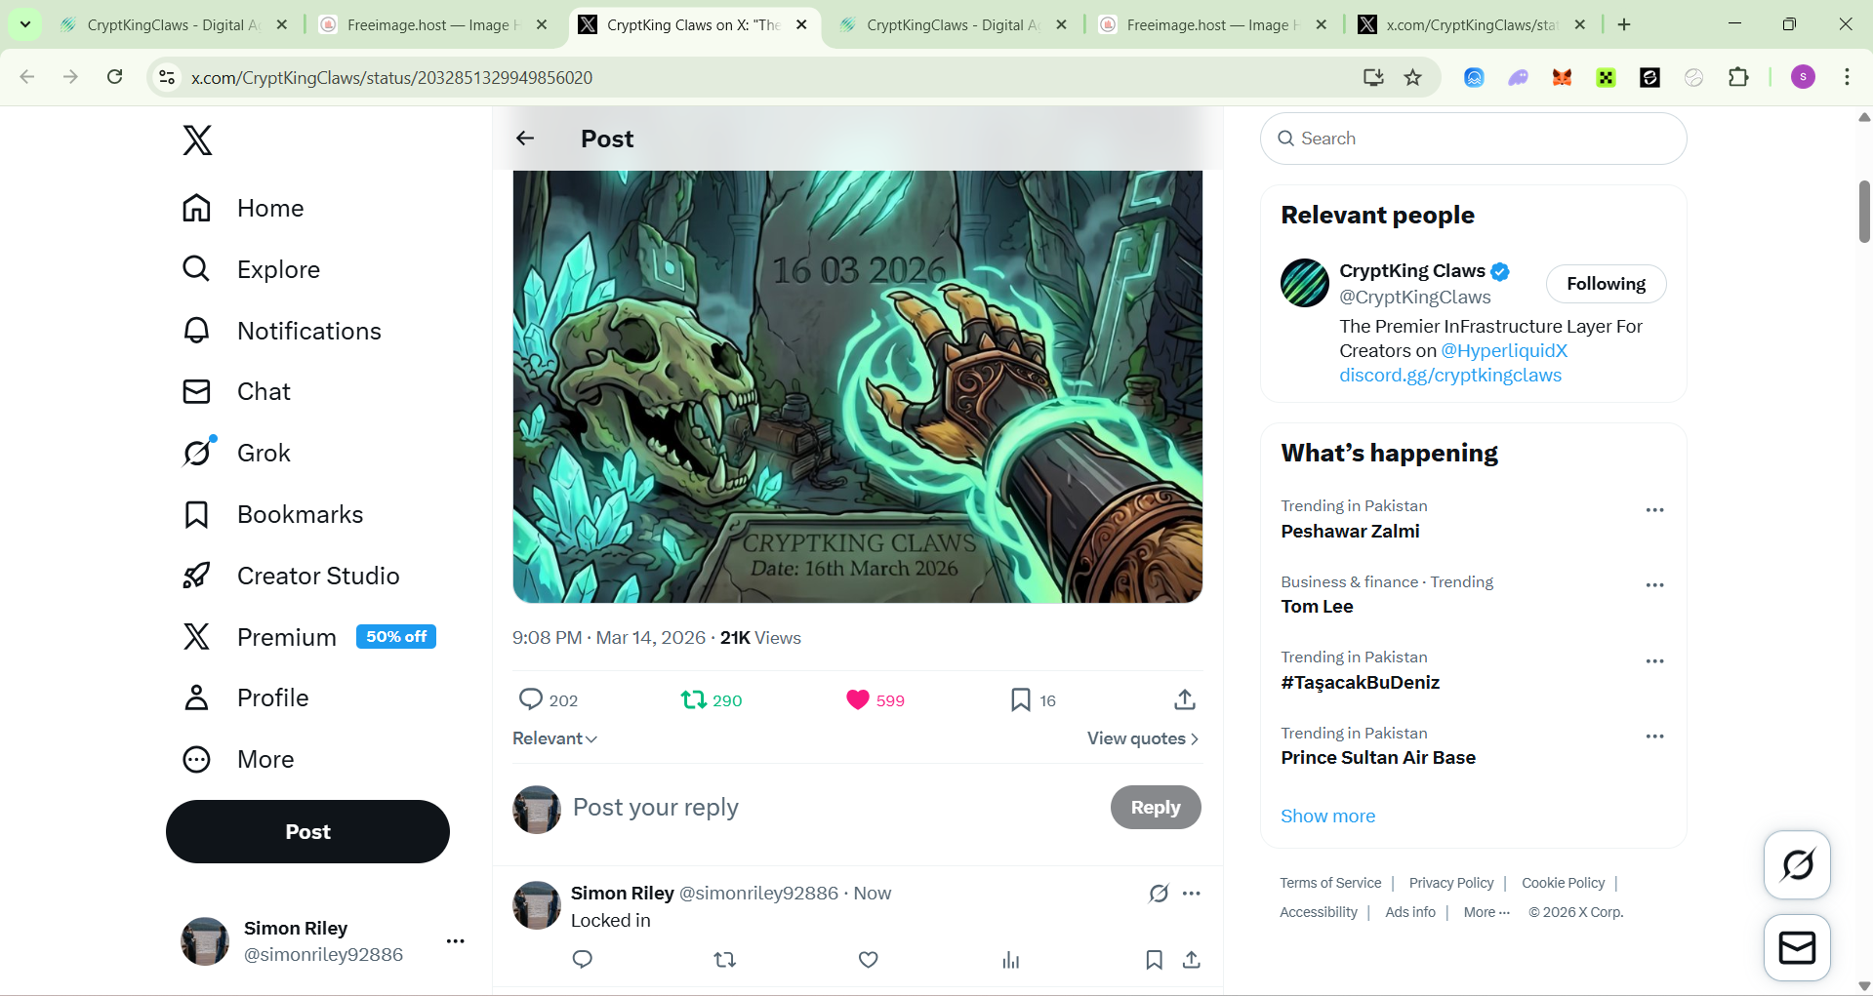Open Simon Riley account options menu
Viewport: 1873px width, 996px height.
click(455, 941)
